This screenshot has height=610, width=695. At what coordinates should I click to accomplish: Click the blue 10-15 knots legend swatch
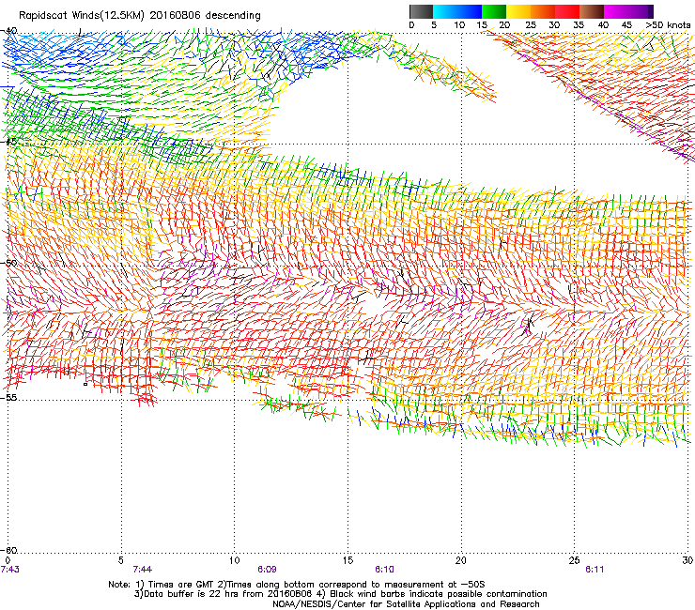pyautogui.click(x=470, y=11)
